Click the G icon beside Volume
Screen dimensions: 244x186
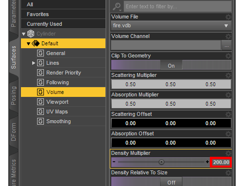coord(41,92)
